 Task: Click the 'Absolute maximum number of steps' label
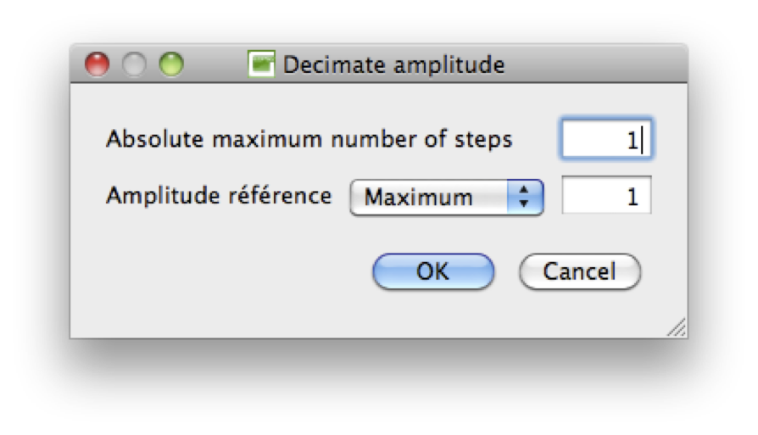click(x=309, y=139)
